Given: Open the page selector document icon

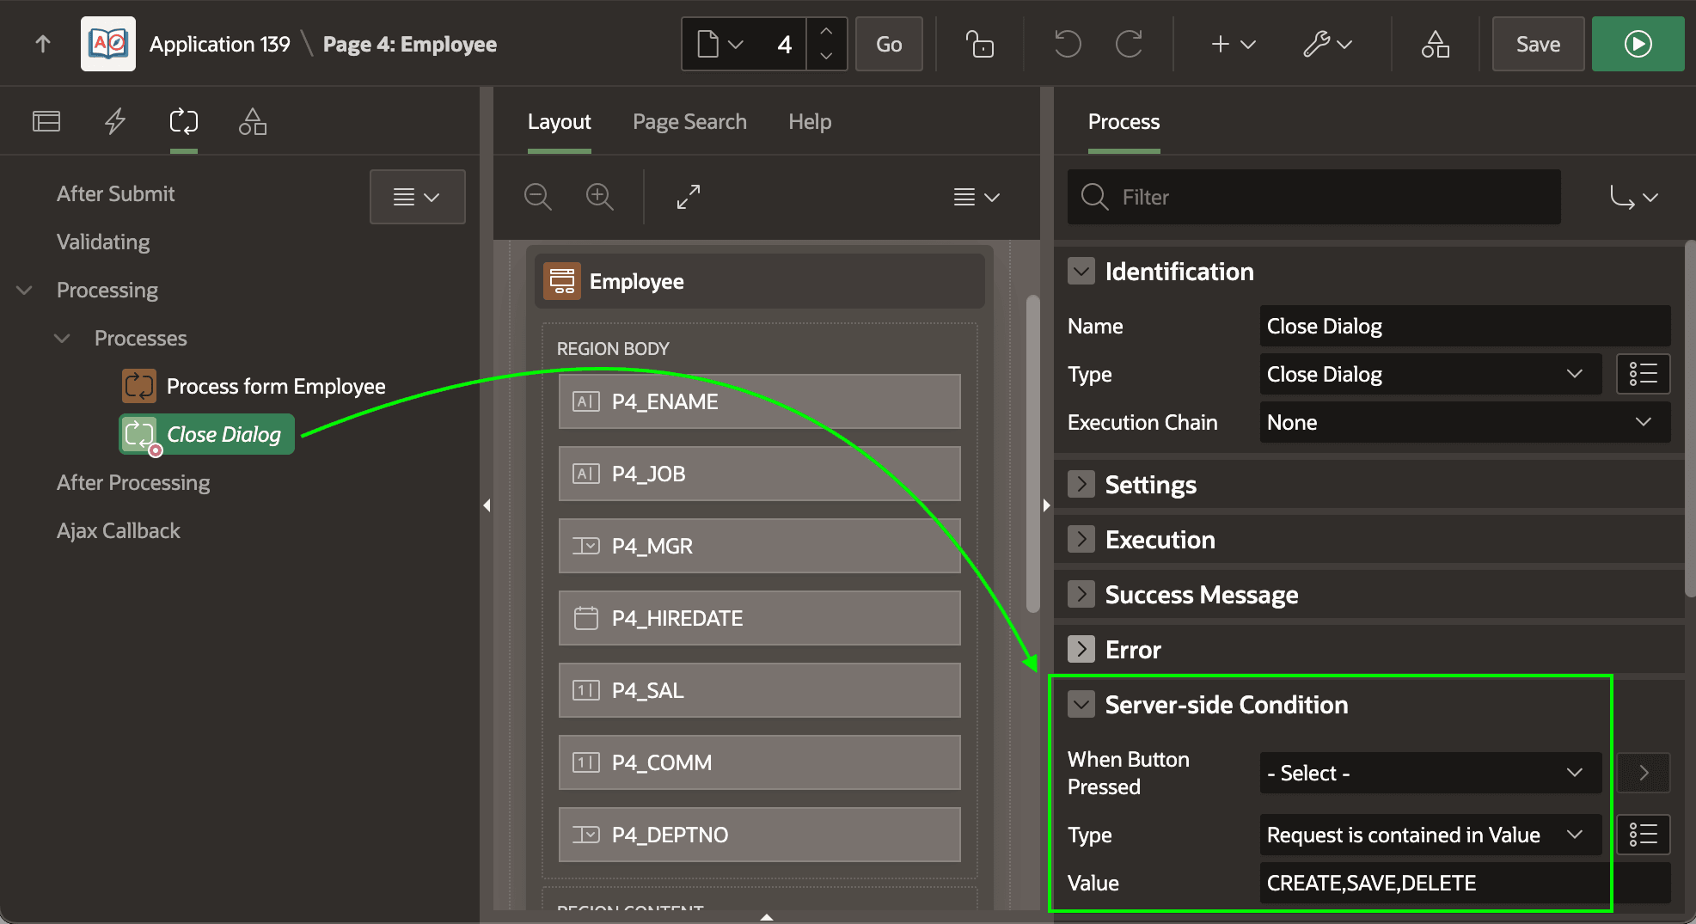Looking at the screenshot, I should click(720, 44).
